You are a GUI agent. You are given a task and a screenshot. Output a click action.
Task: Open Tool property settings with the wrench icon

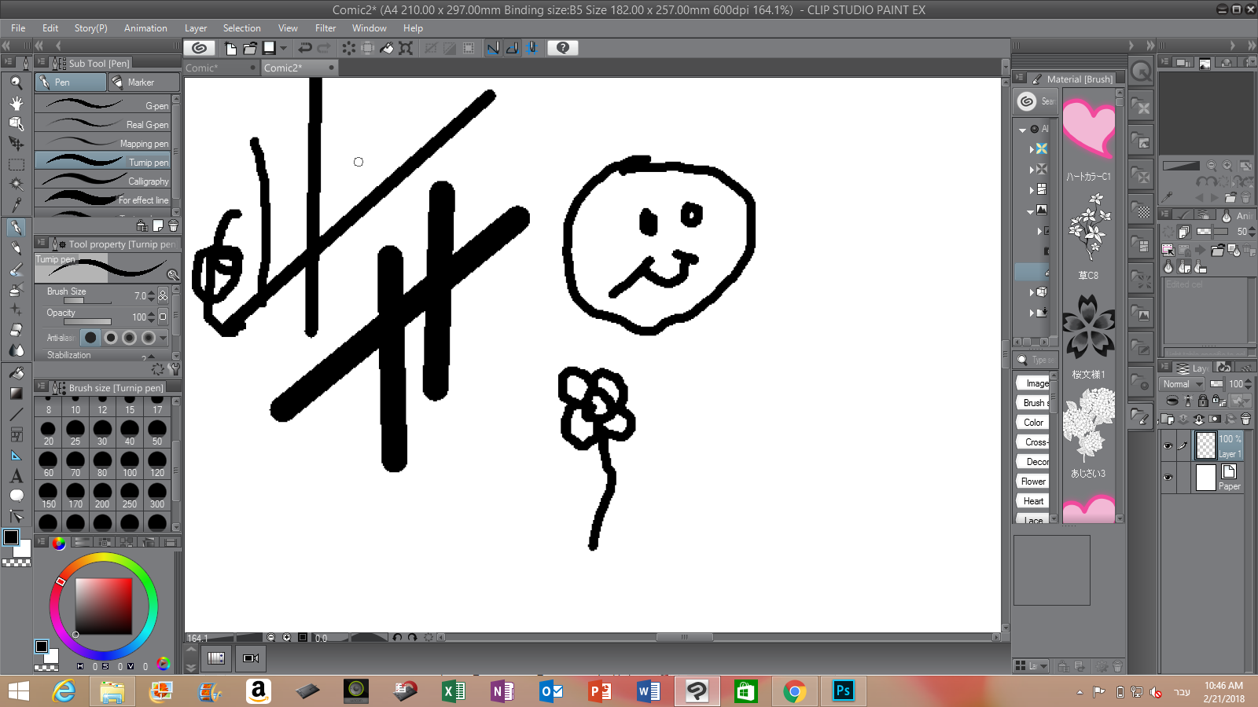click(x=175, y=369)
